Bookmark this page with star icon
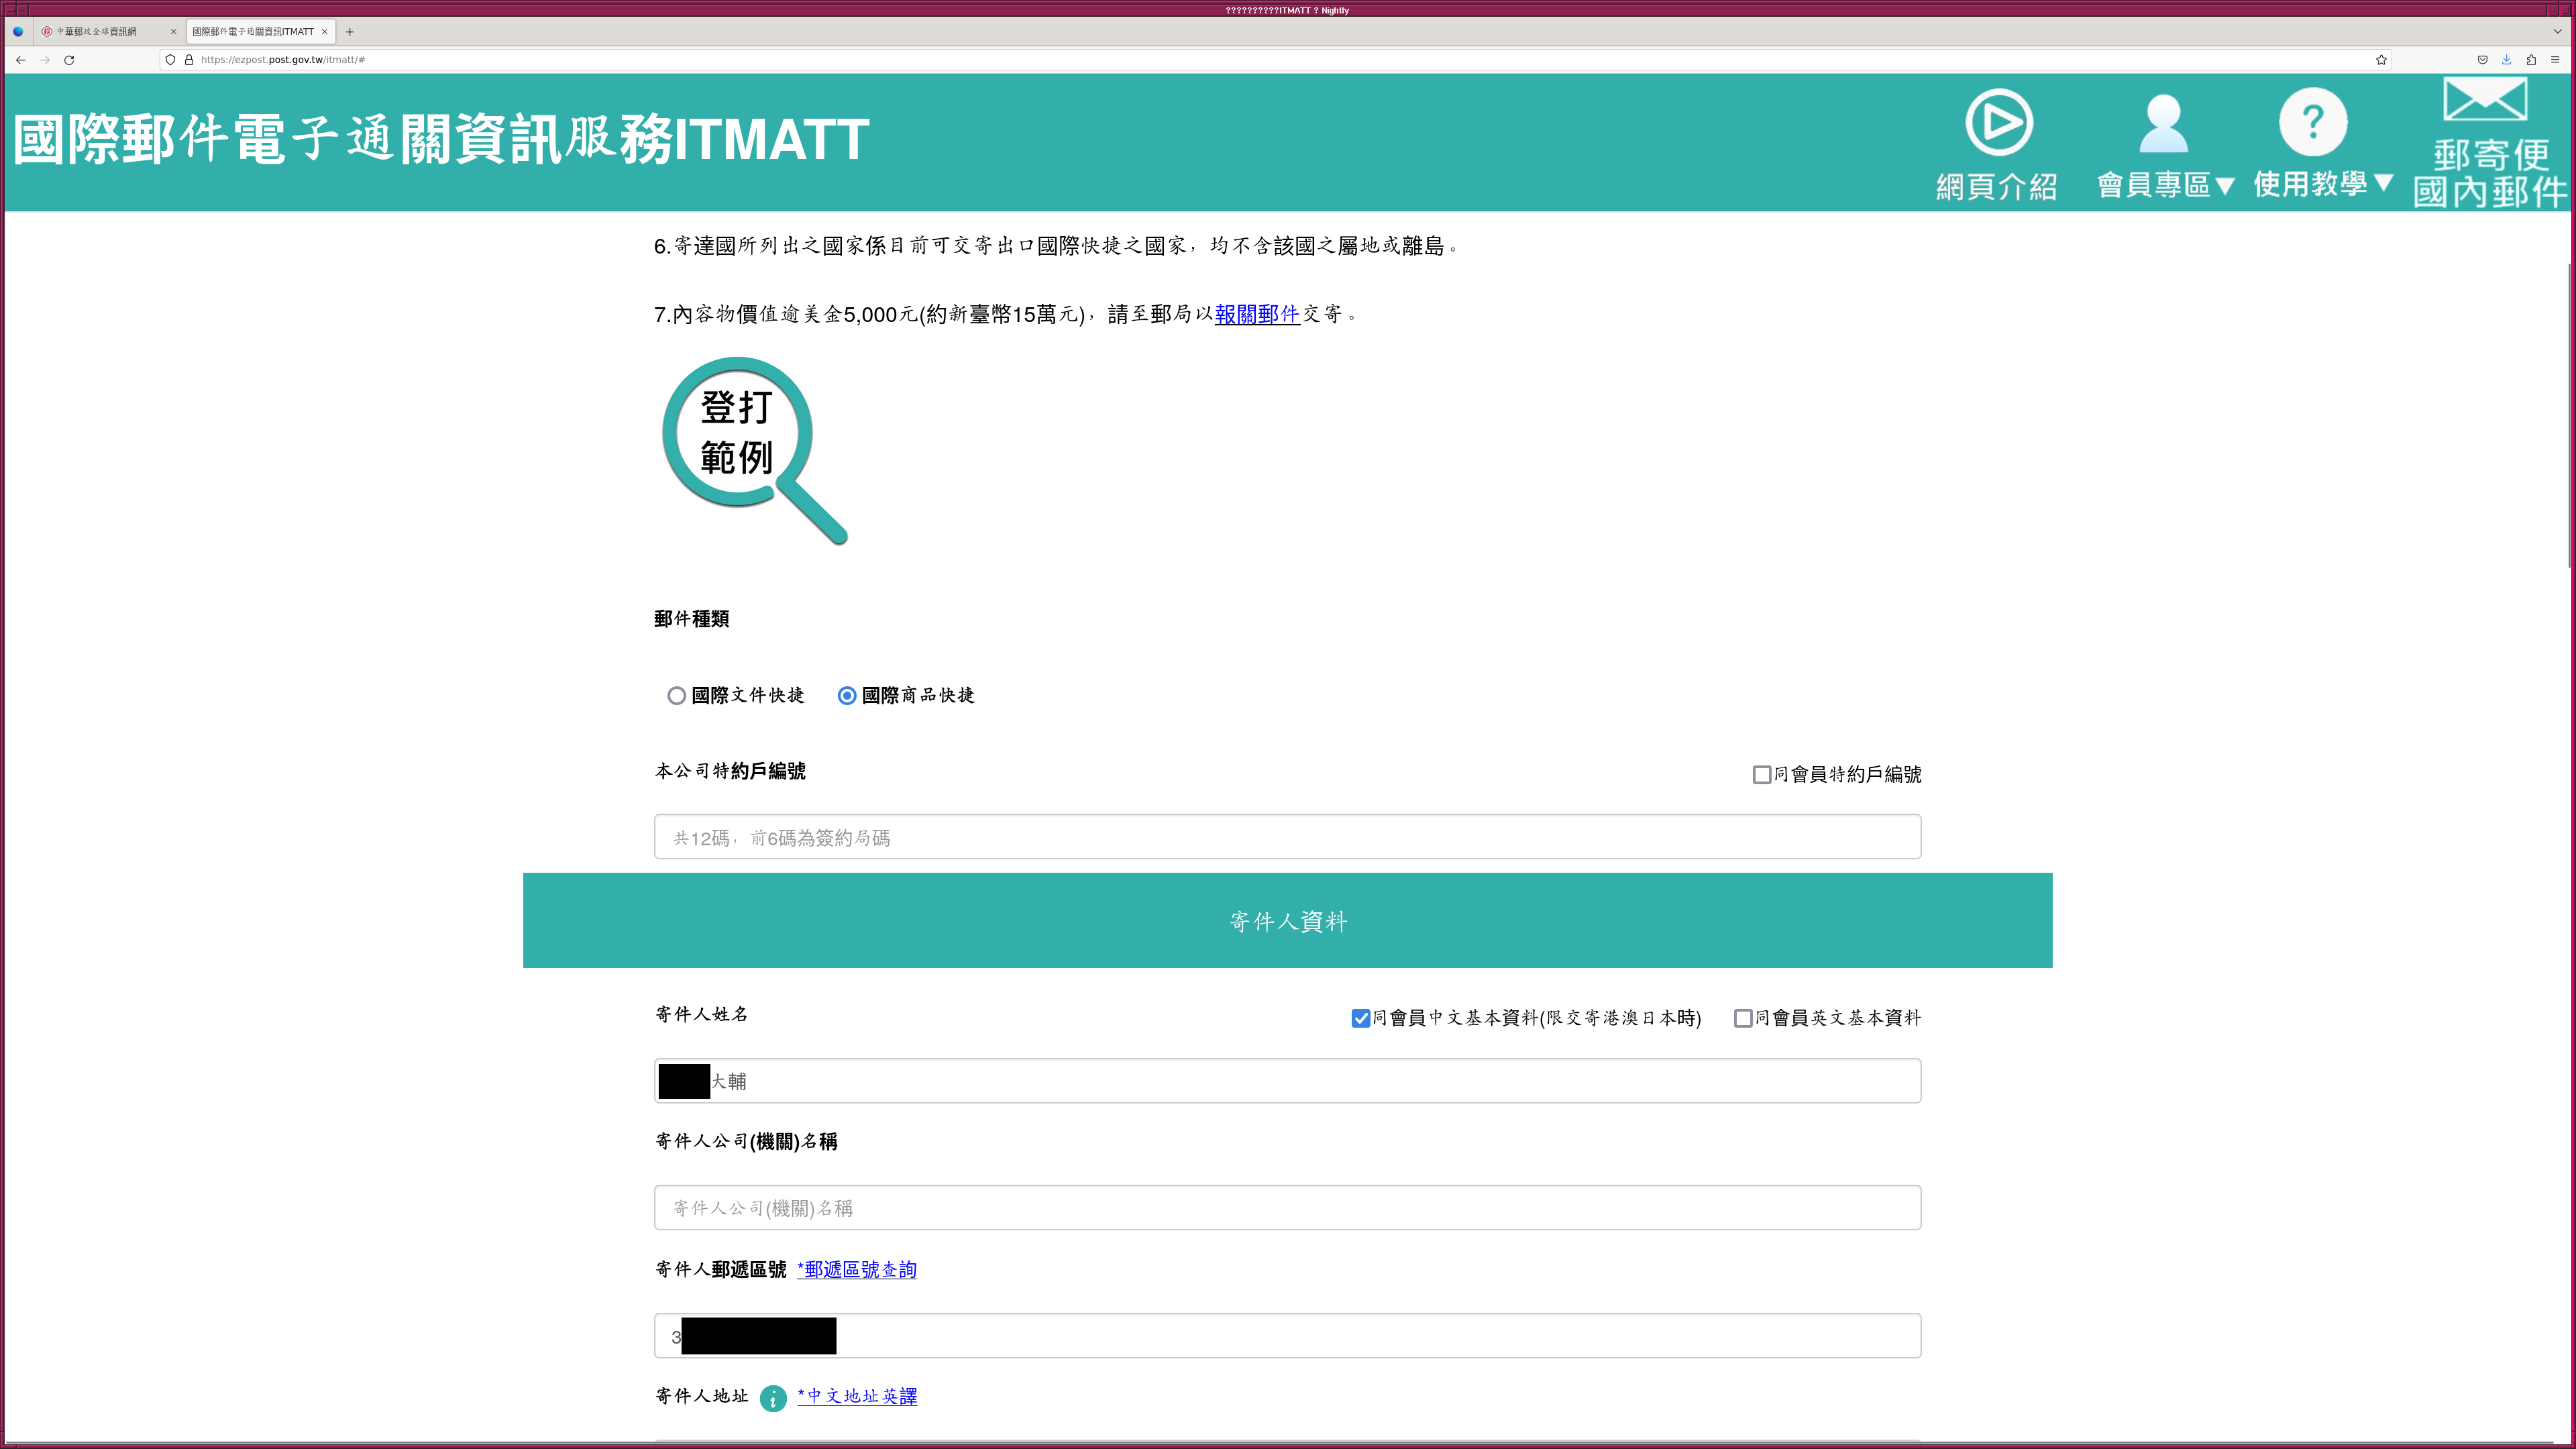The image size is (2576, 1449). tap(2381, 60)
